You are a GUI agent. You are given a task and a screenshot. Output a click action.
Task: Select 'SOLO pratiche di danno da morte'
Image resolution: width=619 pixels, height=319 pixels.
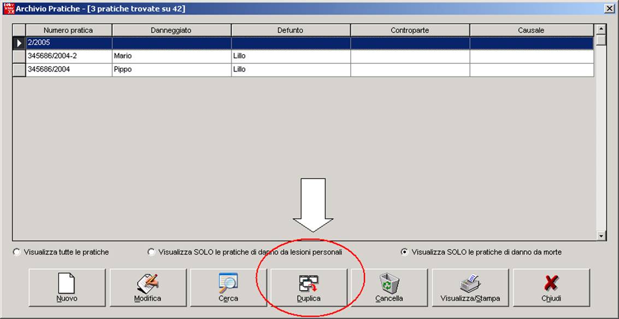coord(404,252)
